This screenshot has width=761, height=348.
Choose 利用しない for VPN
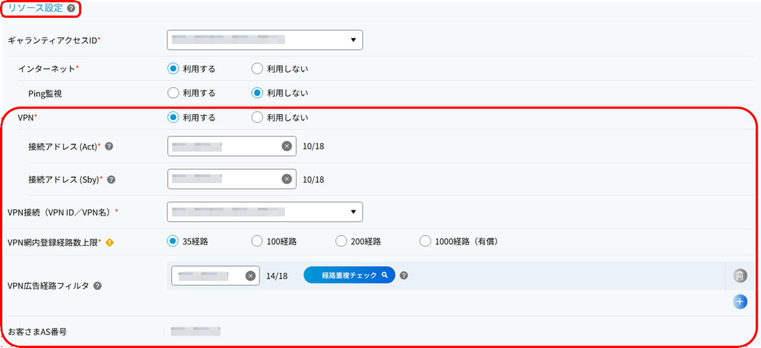[x=257, y=117]
